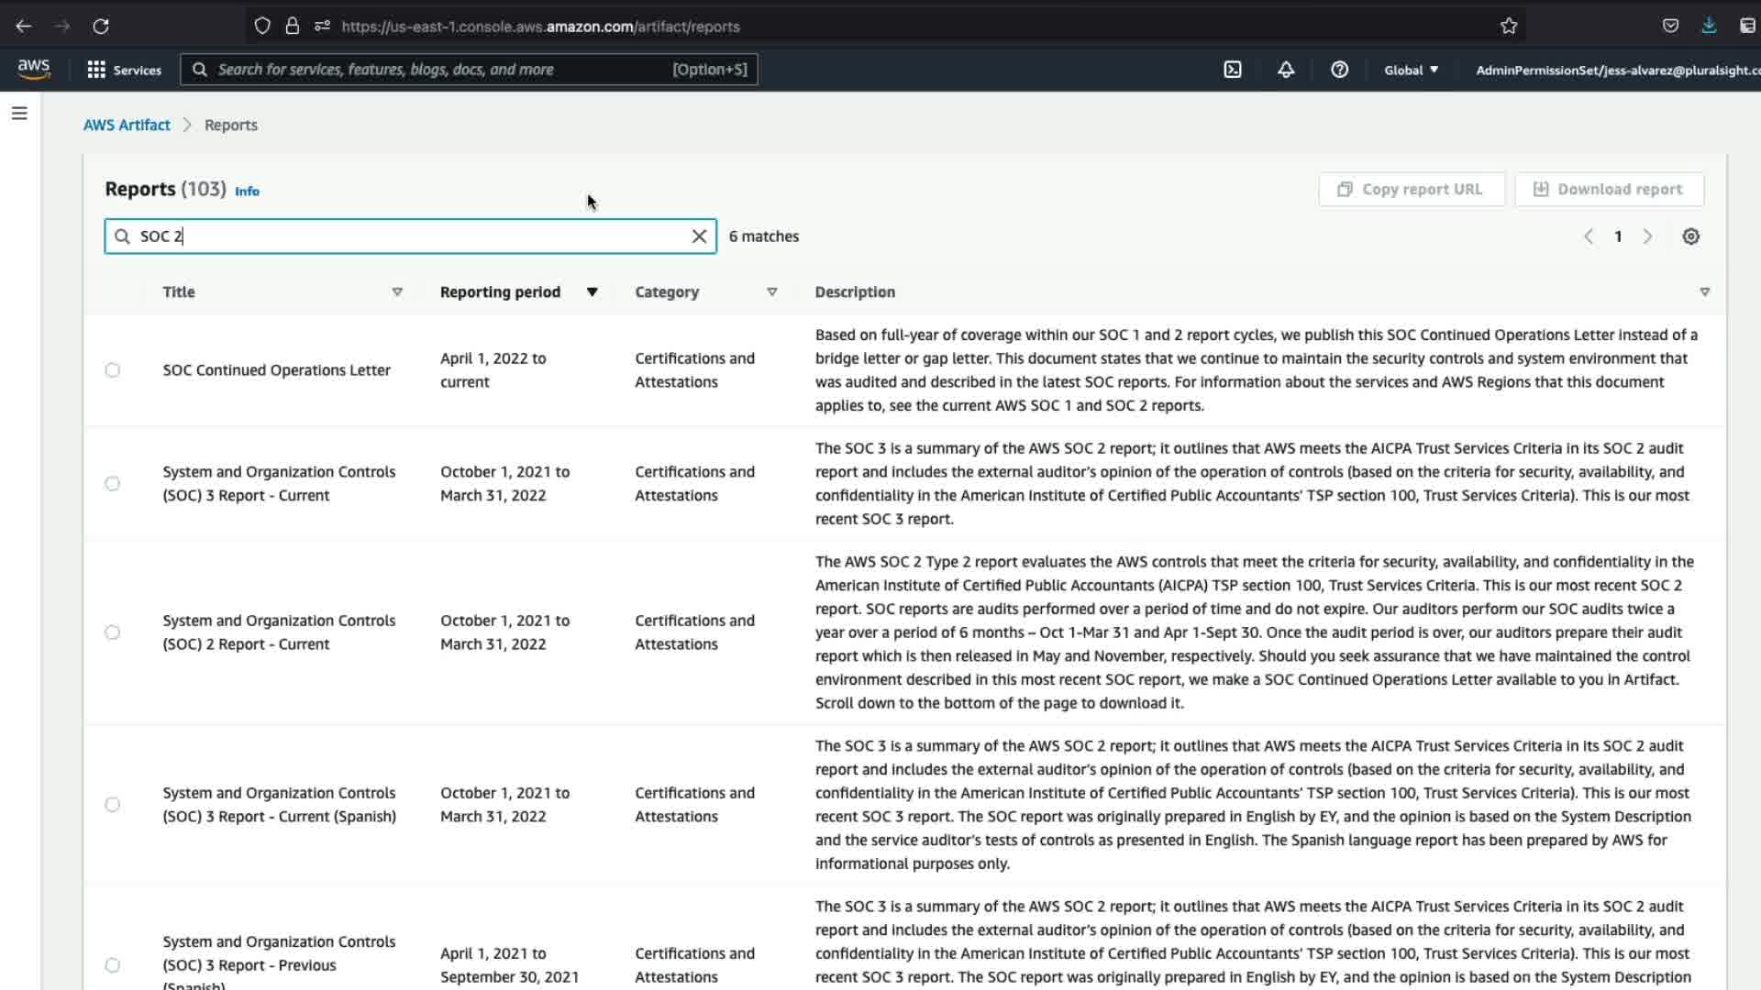Go to next page of results
Image resolution: width=1761 pixels, height=990 pixels.
(1647, 236)
